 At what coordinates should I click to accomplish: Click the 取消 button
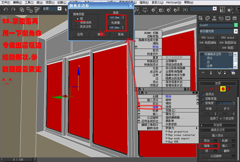click(x=121, y=34)
